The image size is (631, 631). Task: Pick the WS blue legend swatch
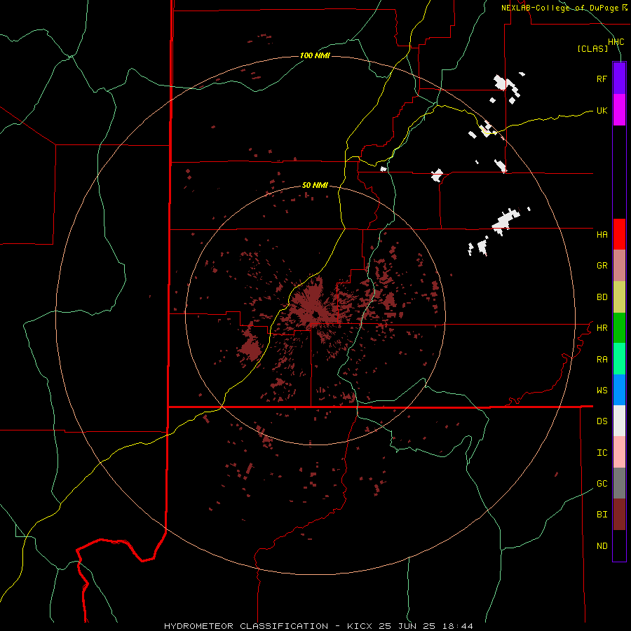pyautogui.click(x=619, y=390)
